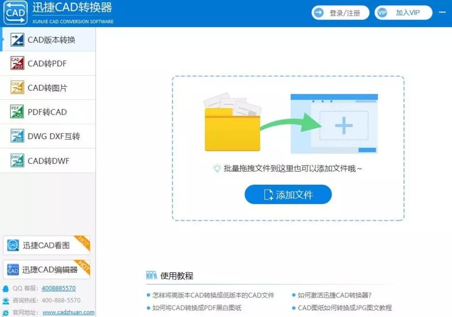Open the CAD转PDF menu item
The height and width of the screenshot is (317, 452).
48,63
